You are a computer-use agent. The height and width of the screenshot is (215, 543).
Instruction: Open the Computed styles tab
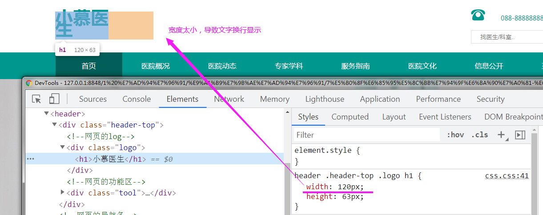pyautogui.click(x=350, y=117)
